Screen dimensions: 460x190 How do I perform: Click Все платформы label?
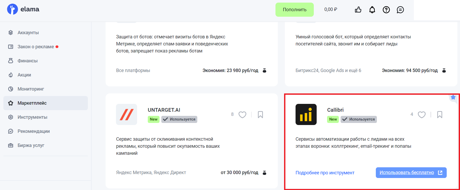click(133, 70)
